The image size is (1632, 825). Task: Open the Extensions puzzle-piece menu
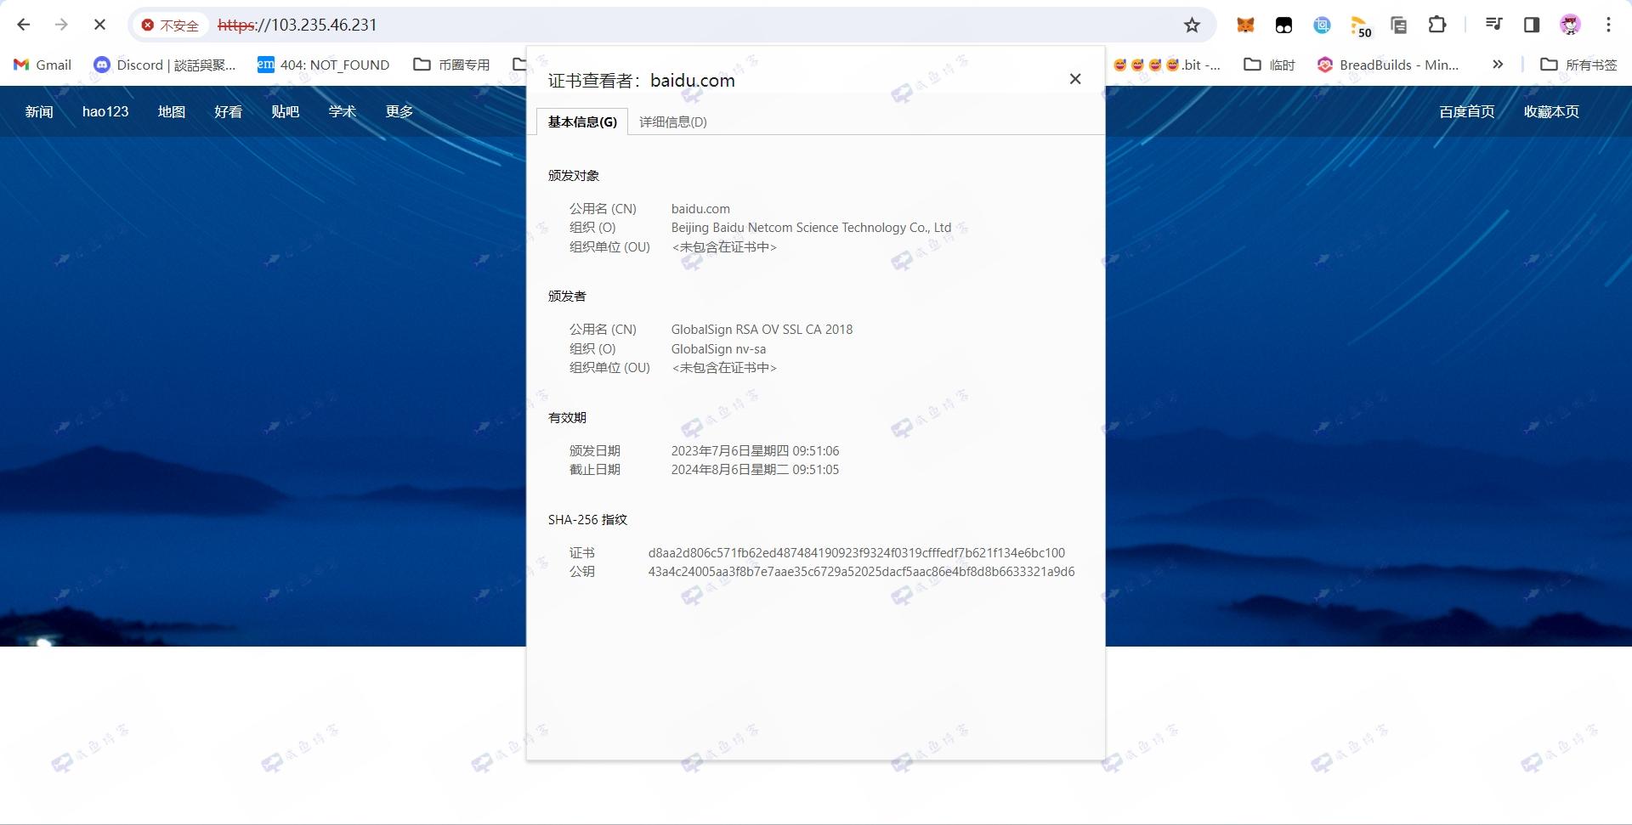pos(1437,25)
